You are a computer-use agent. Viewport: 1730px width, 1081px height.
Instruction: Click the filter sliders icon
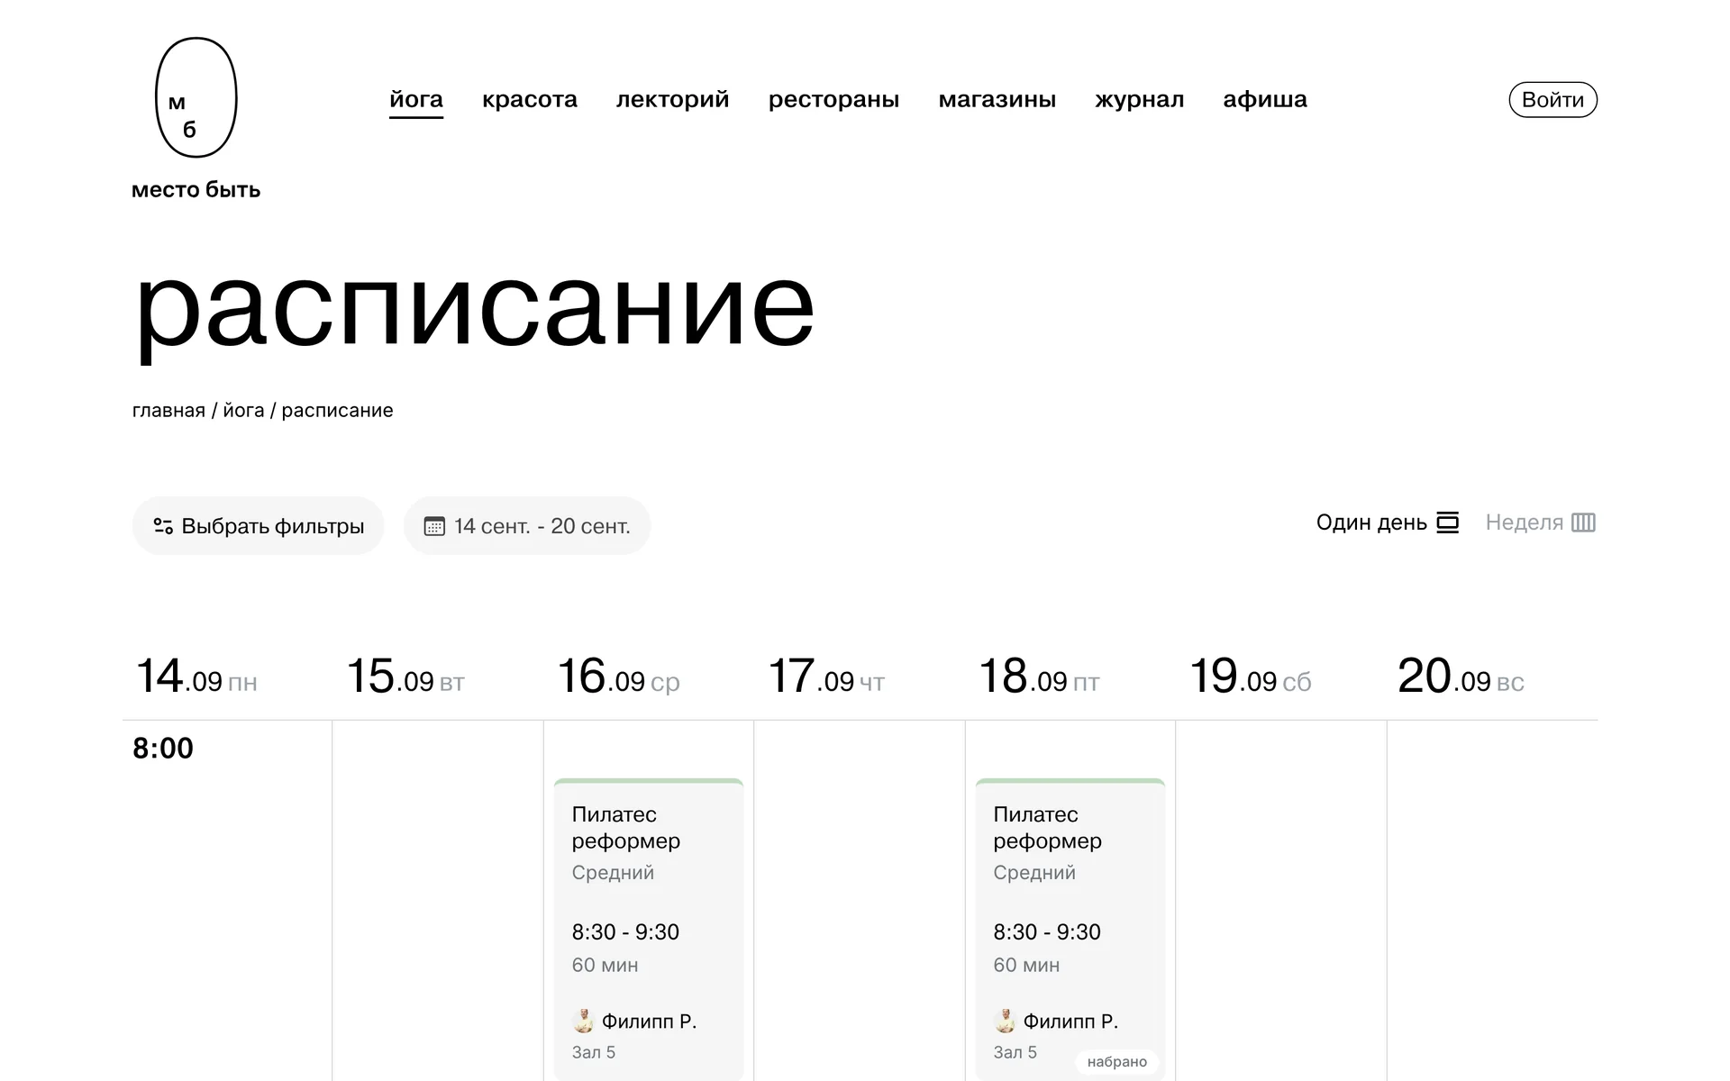click(x=163, y=526)
